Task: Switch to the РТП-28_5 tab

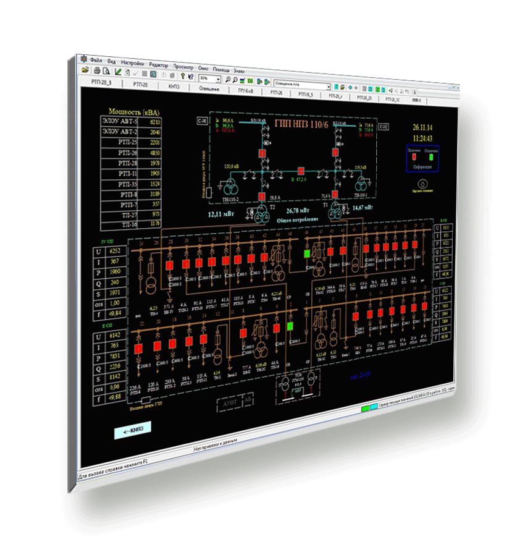Action: (101, 82)
